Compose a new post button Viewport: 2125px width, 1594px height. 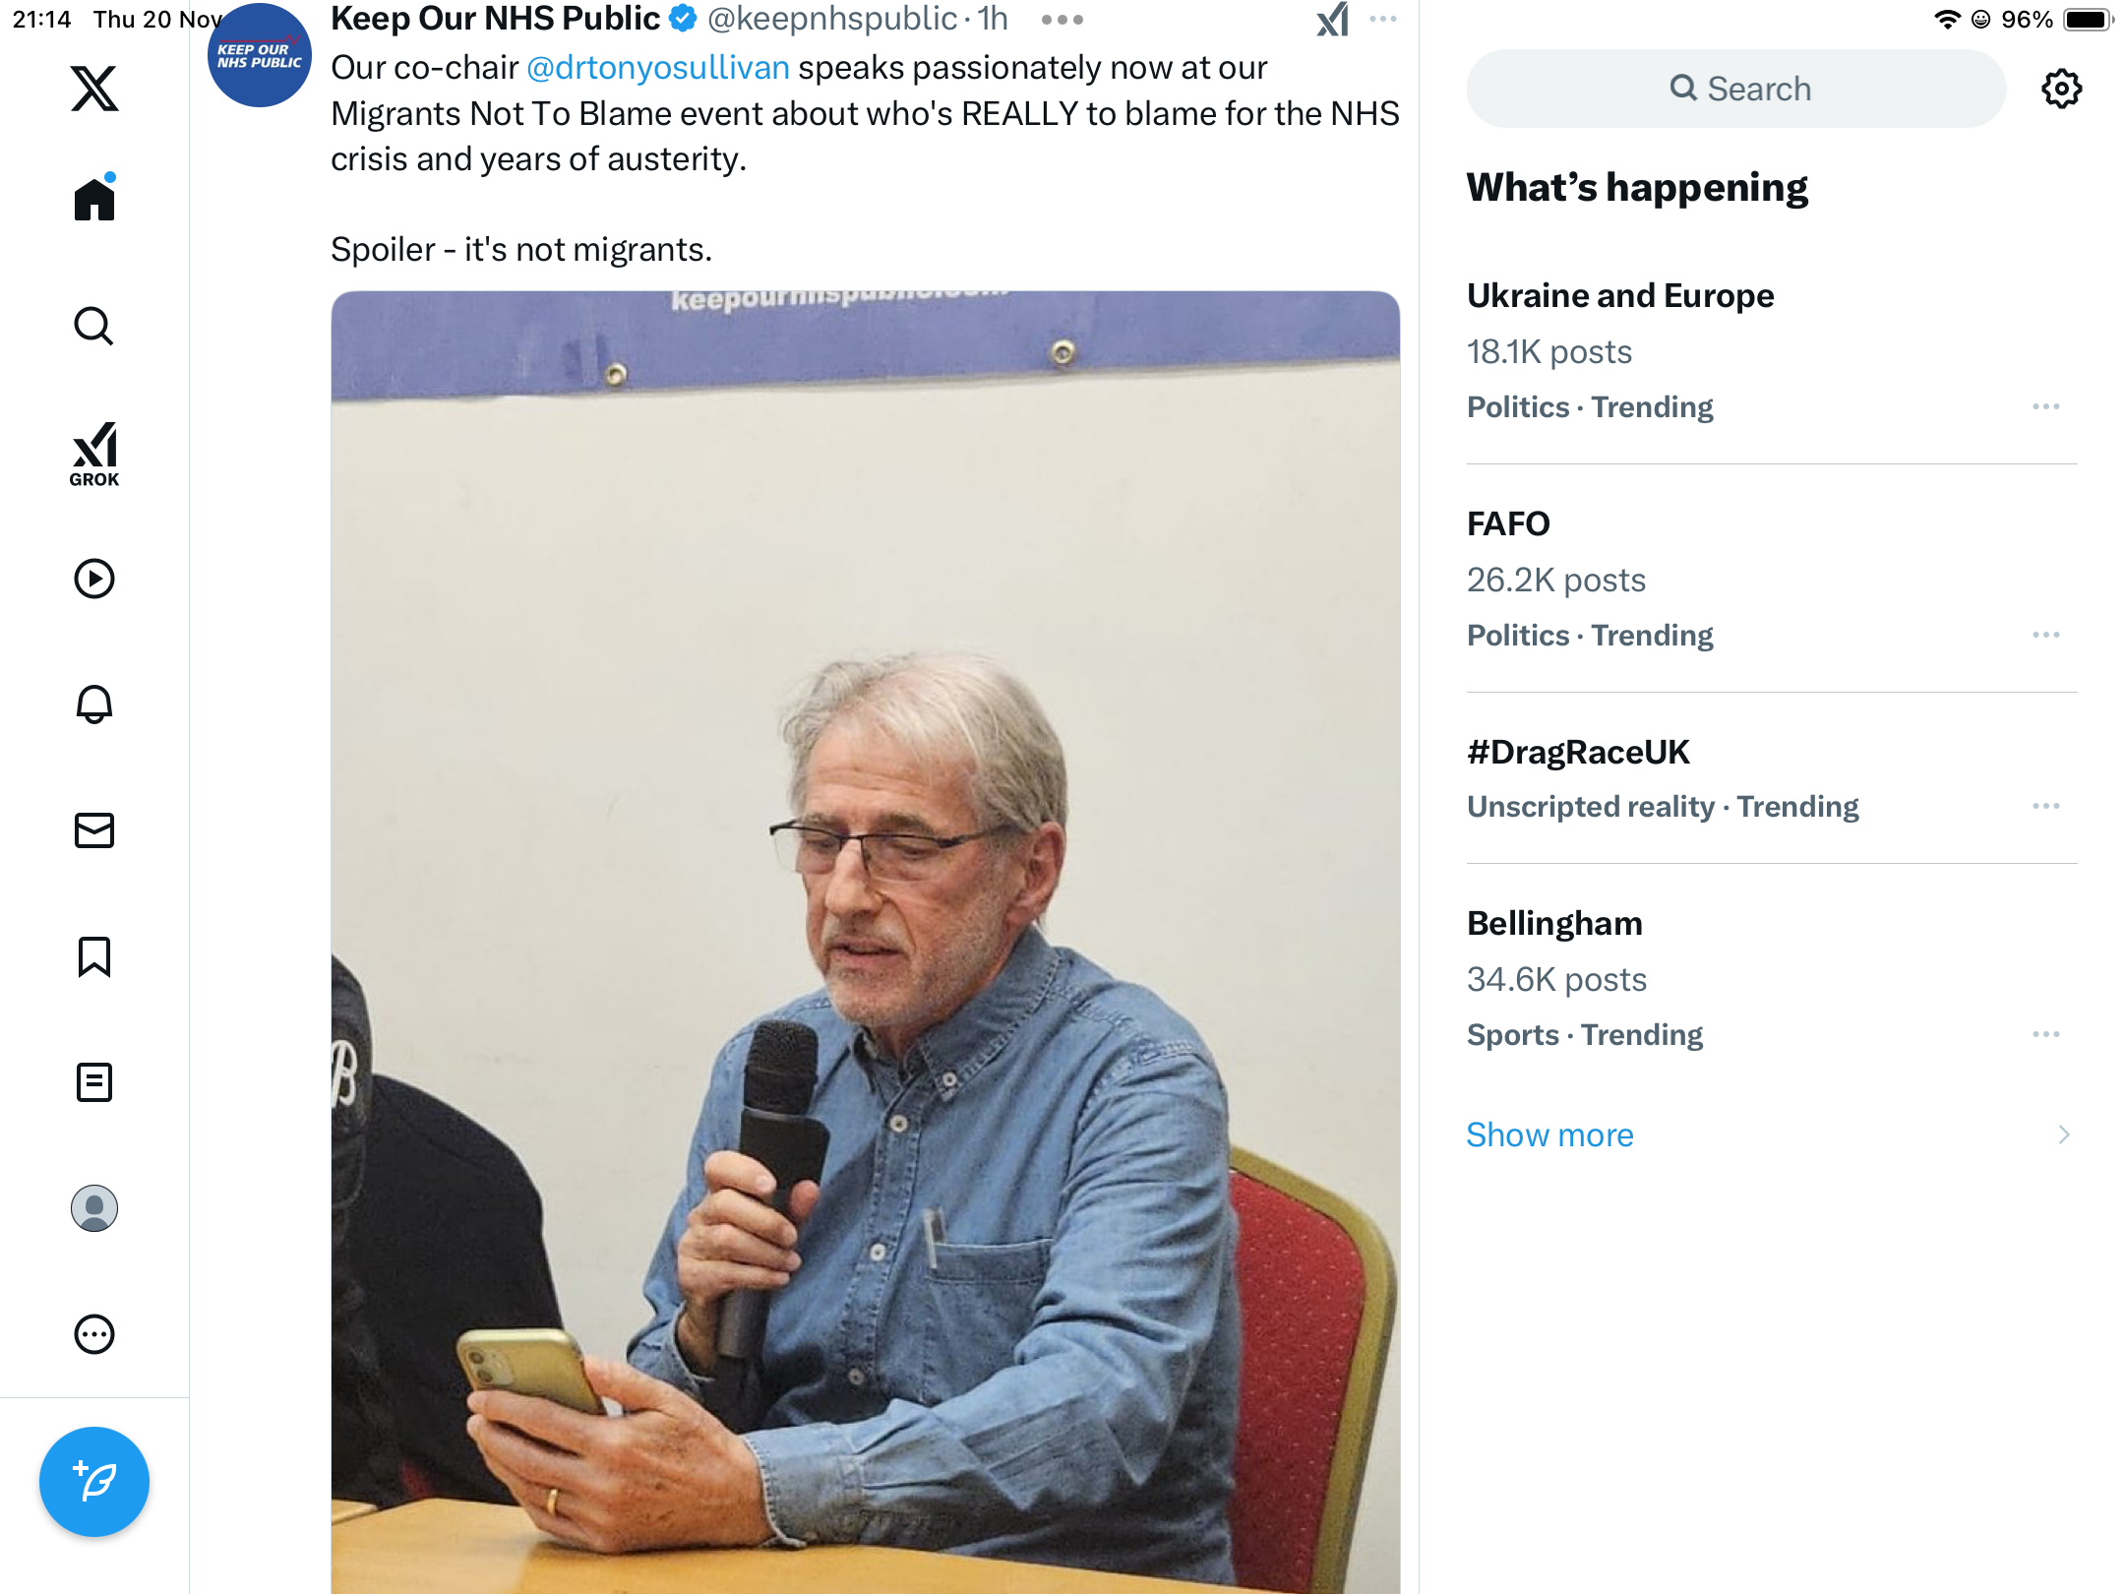(94, 1482)
